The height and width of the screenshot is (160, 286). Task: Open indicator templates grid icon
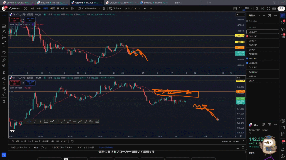click(x=104, y=9)
